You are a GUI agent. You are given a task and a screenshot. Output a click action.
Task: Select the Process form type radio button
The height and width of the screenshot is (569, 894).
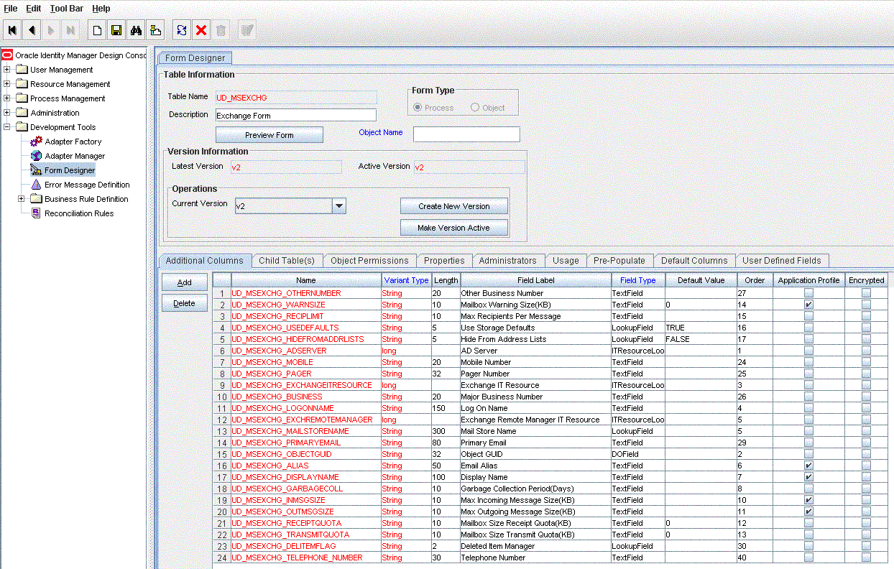pos(418,108)
